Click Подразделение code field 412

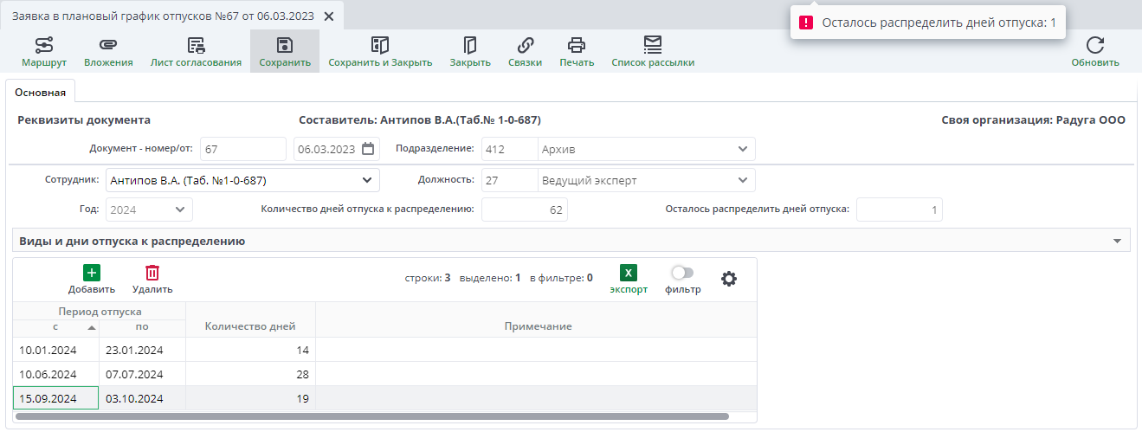click(x=510, y=149)
